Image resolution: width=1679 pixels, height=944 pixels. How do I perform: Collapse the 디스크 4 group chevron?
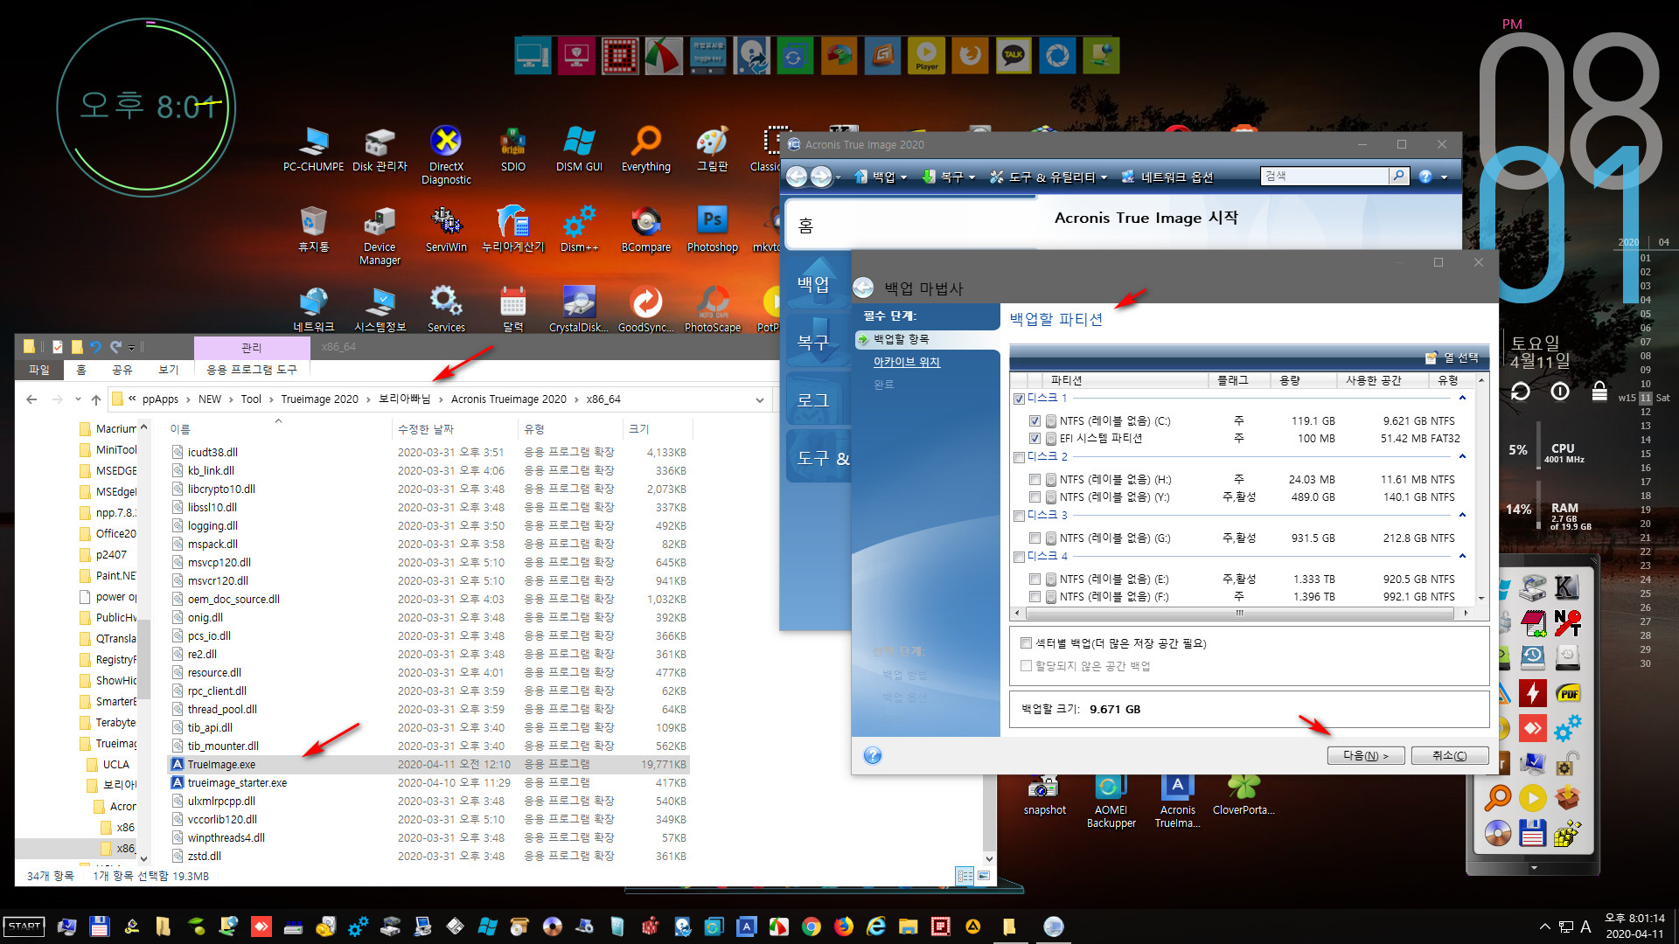(x=1462, y=556)
